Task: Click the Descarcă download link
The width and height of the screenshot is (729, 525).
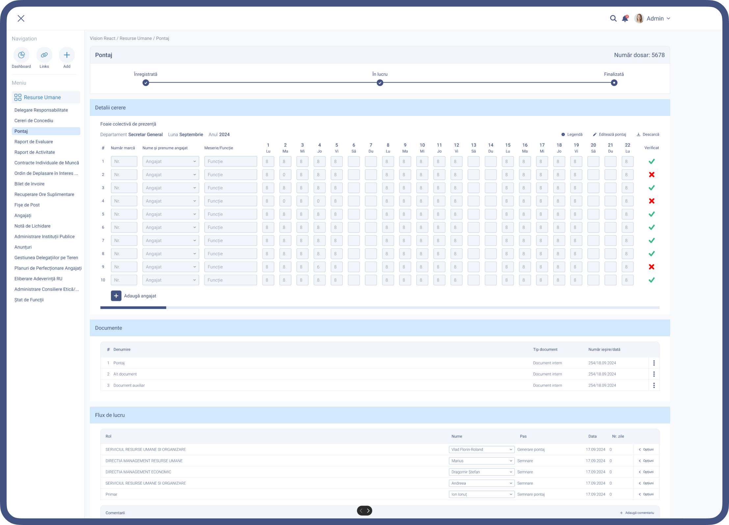Action: pos(648,134)
